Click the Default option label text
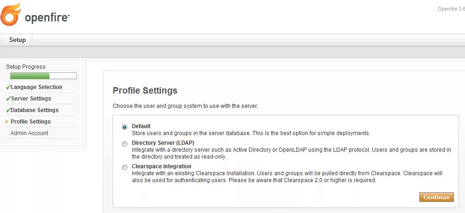Viewport: 465px width, 213px height. pos(141,126)
